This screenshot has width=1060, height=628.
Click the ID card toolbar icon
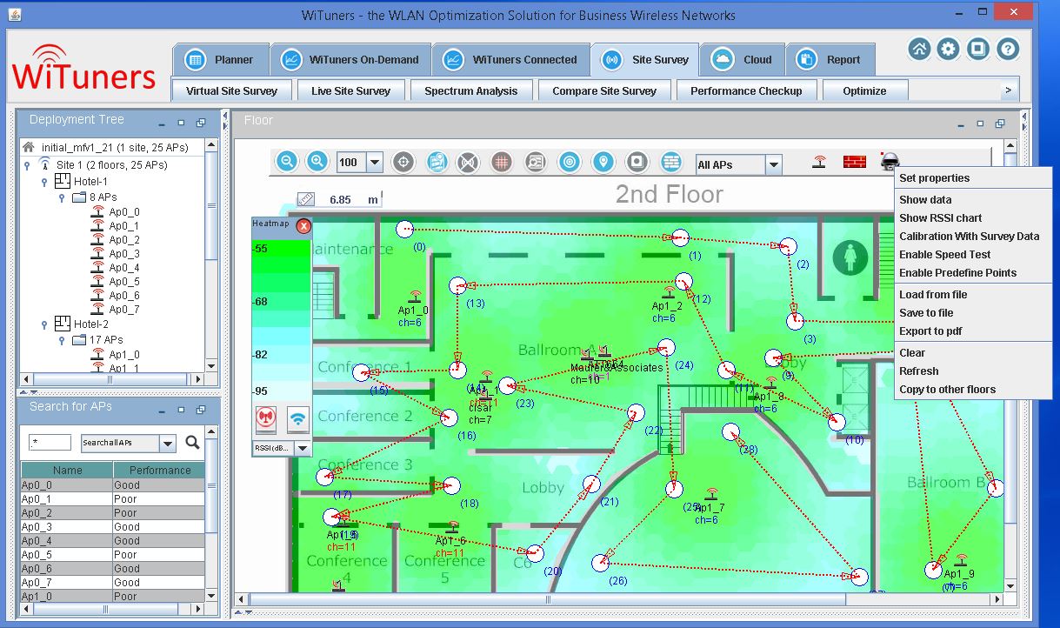(535, 162)
